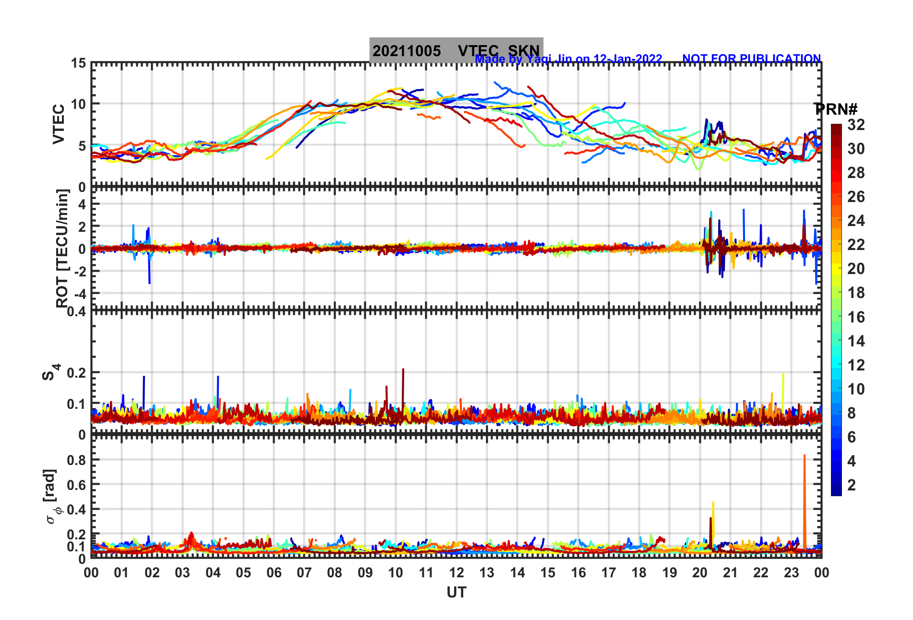
Task: Click the UT x-axis label
Action: 456,593
